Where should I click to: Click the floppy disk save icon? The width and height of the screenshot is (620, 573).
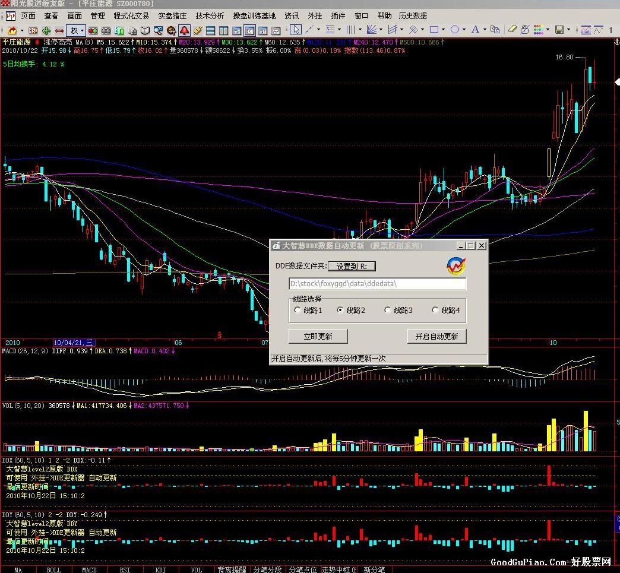point(559,29)
